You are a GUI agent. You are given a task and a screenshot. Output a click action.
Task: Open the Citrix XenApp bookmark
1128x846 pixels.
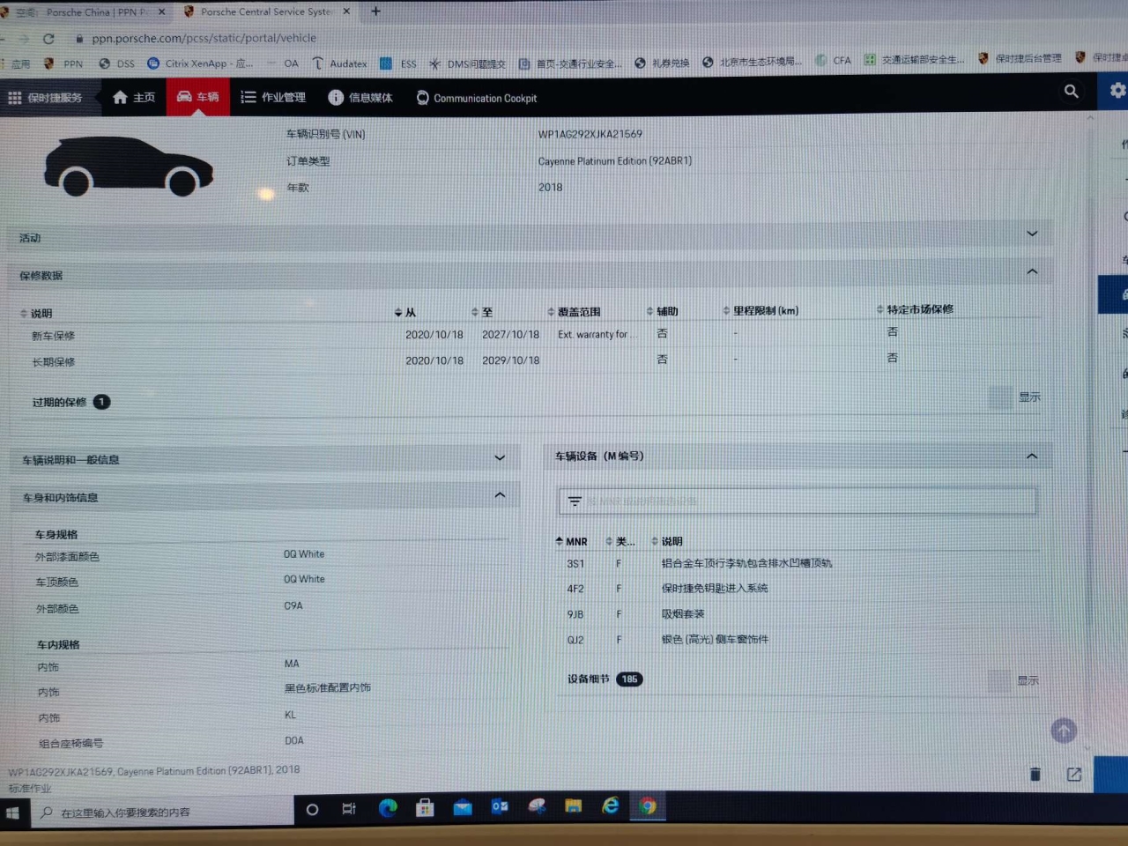pyautogui.click(x=200, y=63)
